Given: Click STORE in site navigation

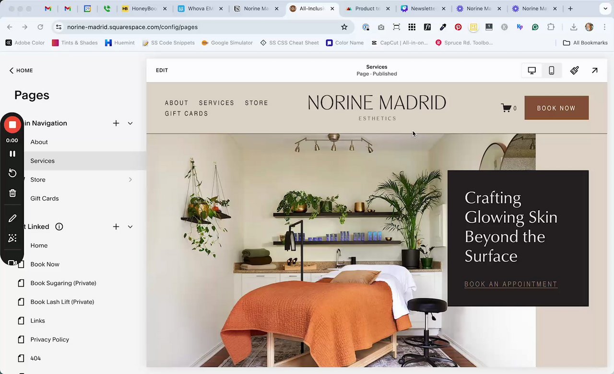Looking at the screenshot, I should (x=257, y=103).
